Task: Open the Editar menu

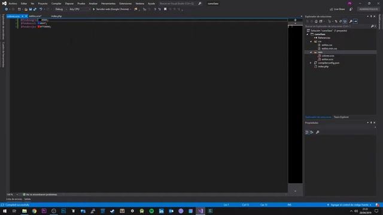Action: (x=24, y=4)
